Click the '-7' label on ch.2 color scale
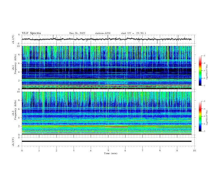 pos(204,131)
